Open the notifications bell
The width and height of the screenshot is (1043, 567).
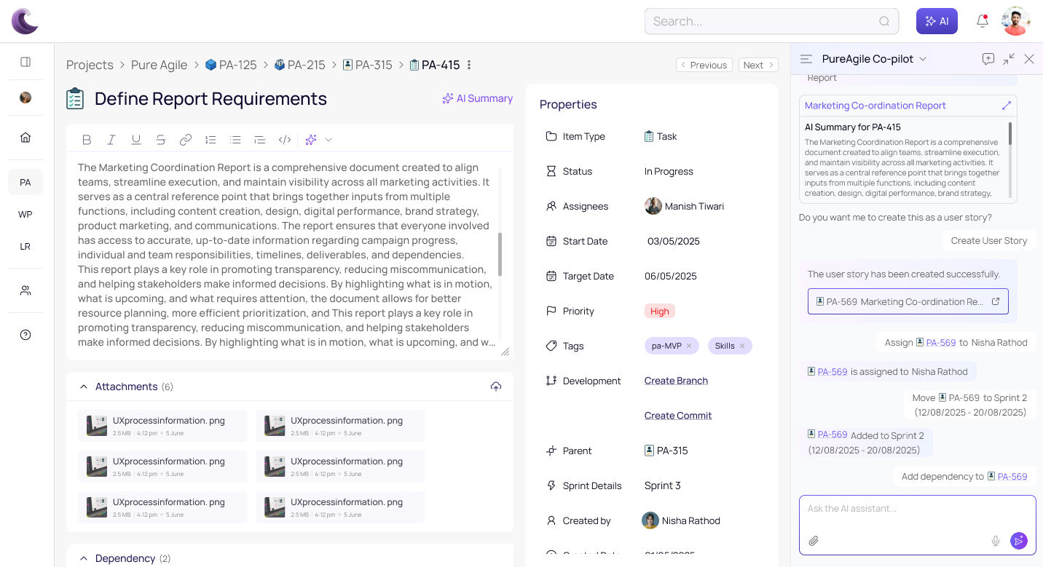point(983,21)
